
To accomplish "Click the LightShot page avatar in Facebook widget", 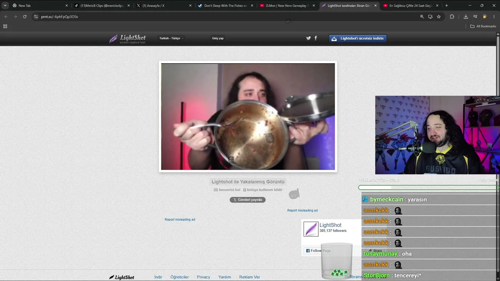I will click(311, 229).
